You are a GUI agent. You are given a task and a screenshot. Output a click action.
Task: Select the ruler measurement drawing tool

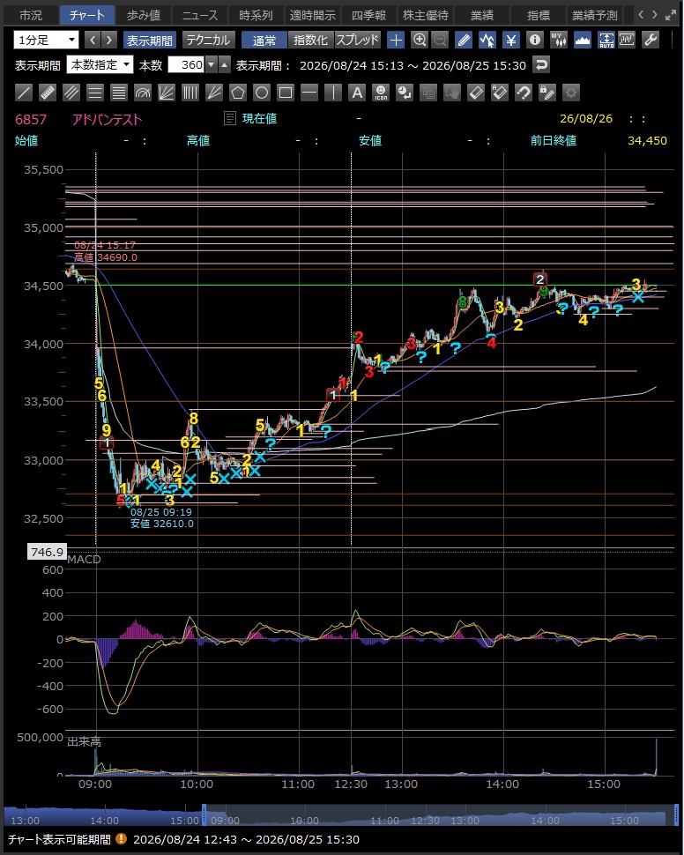click(x=48, y=93)
